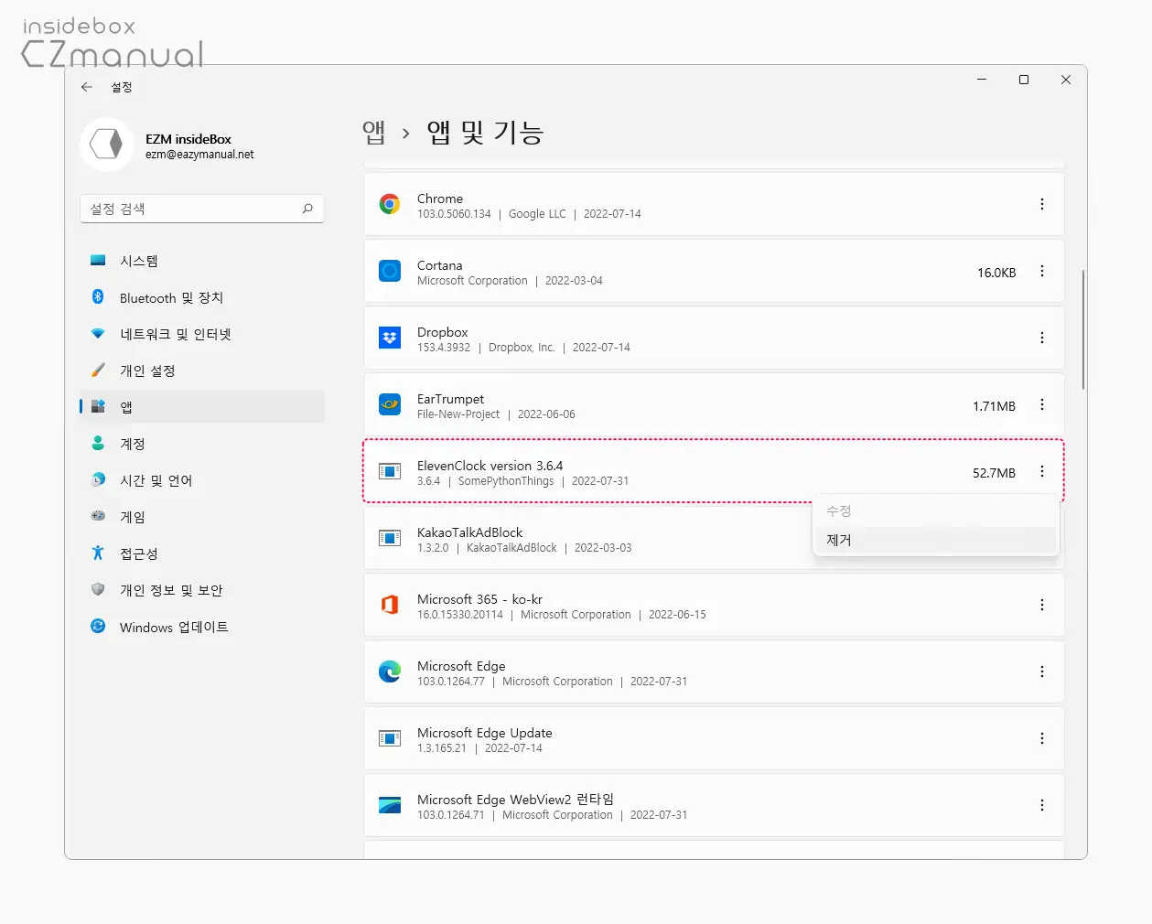
Task: Open 네트워크 및 인터넷 settings
Action: click(202, 334)
